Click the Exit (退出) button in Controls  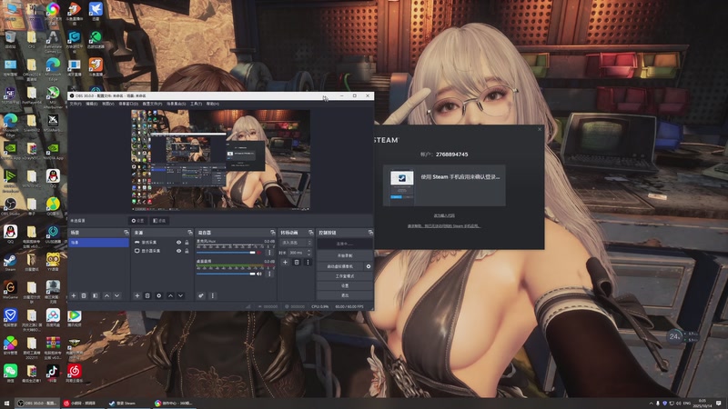coord(345,294)
